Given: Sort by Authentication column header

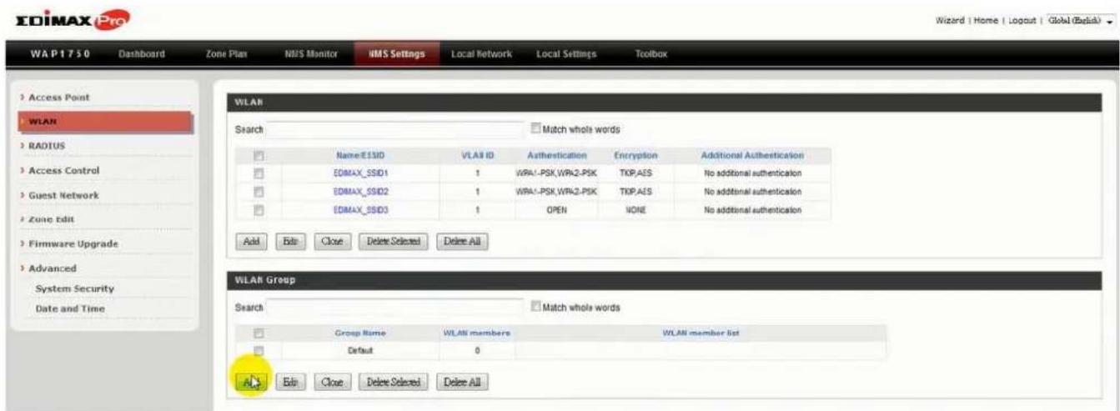Looking at the screenshot, I should pyautogui.click(x=557, y=155).
